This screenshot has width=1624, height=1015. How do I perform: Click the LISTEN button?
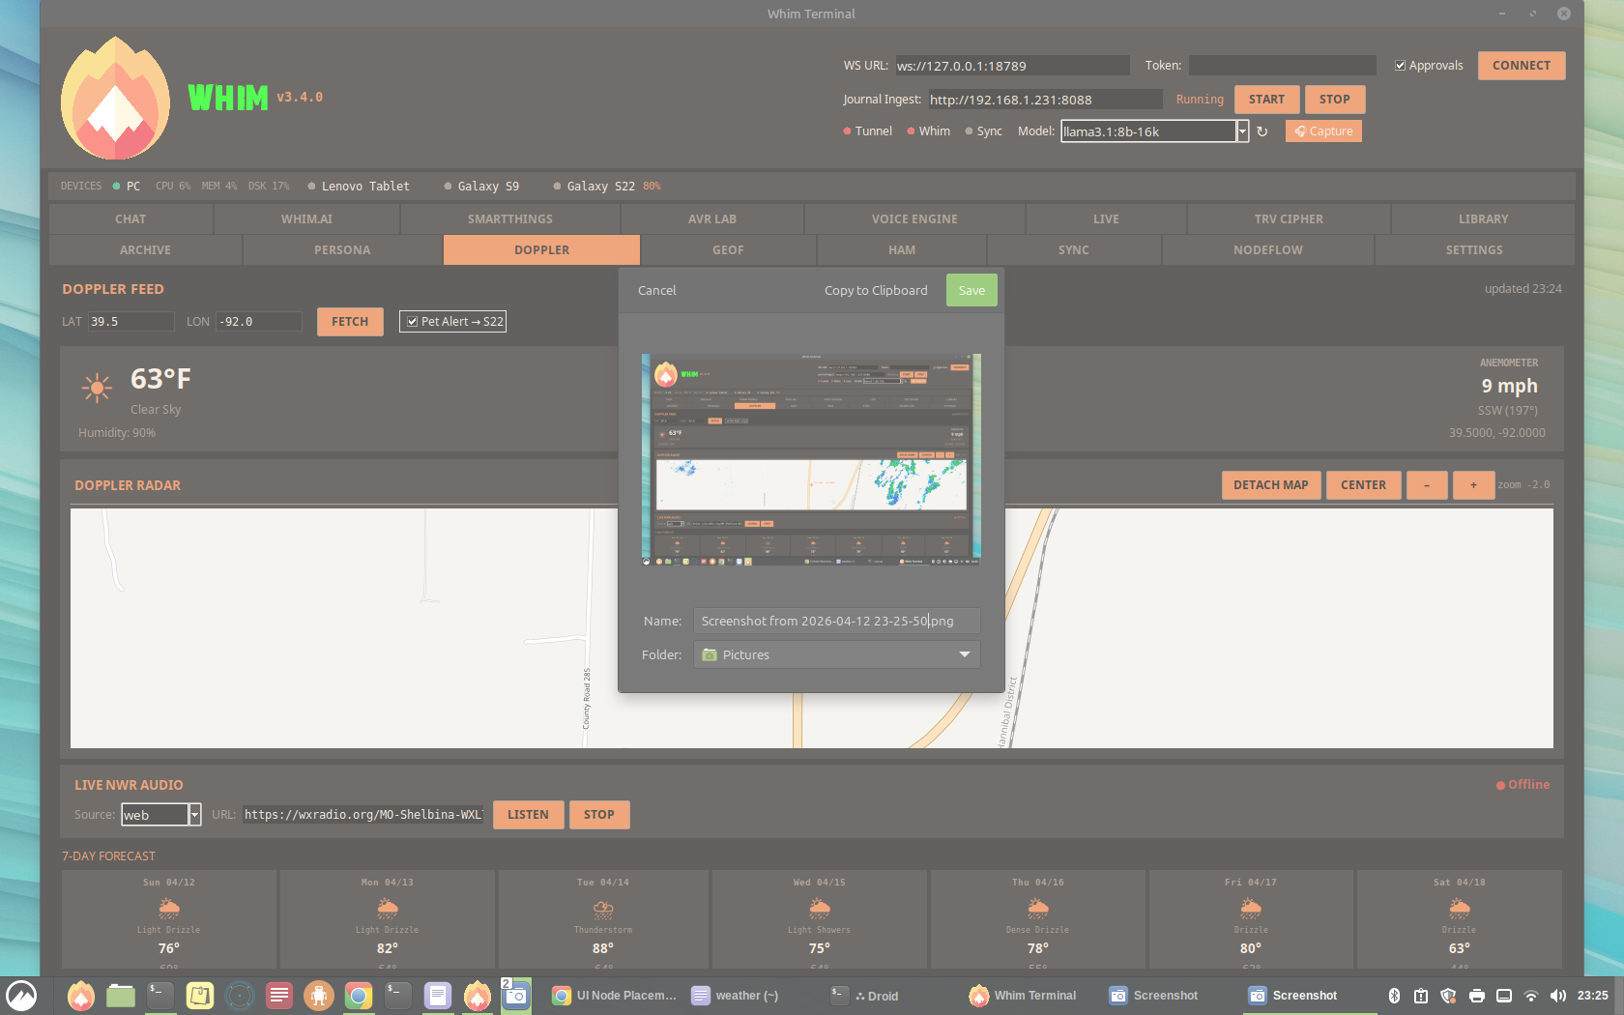[x=528, y=815]
